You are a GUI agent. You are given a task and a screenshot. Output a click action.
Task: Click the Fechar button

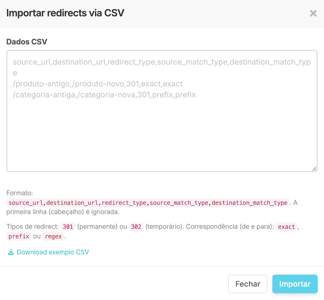pyautogui.click(x=248, y=284)
